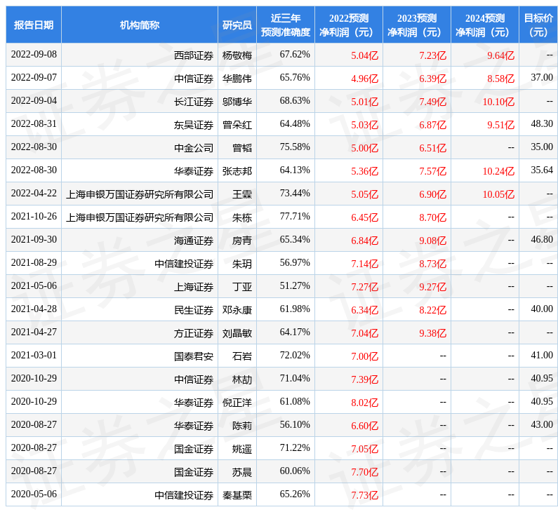Click analyst name 邓永康

tap(237, 310)
